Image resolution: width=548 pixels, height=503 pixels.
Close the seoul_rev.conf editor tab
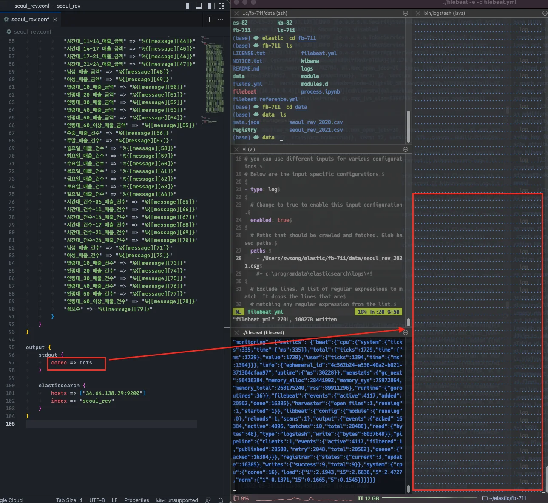tap(55, 20)
